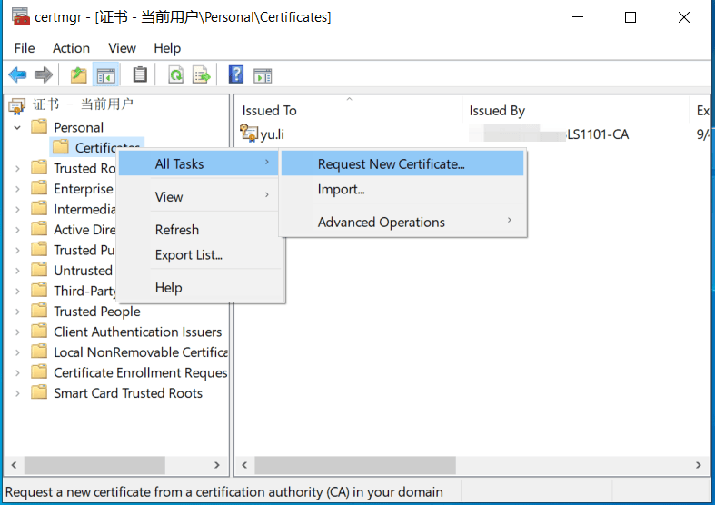Viewport: 715px width, 505px height.
Task: Expand the Smart Card Trusted Roots node
Action: [17, 393]
